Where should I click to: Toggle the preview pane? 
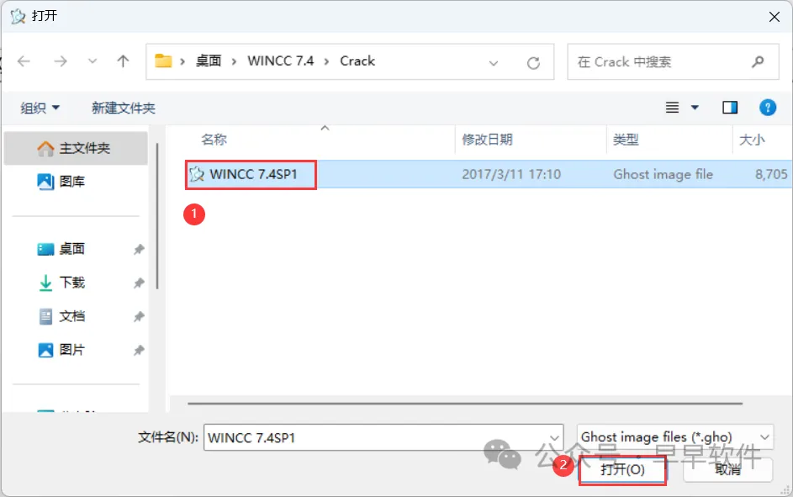pyautogui.click(x=730, y=107)
